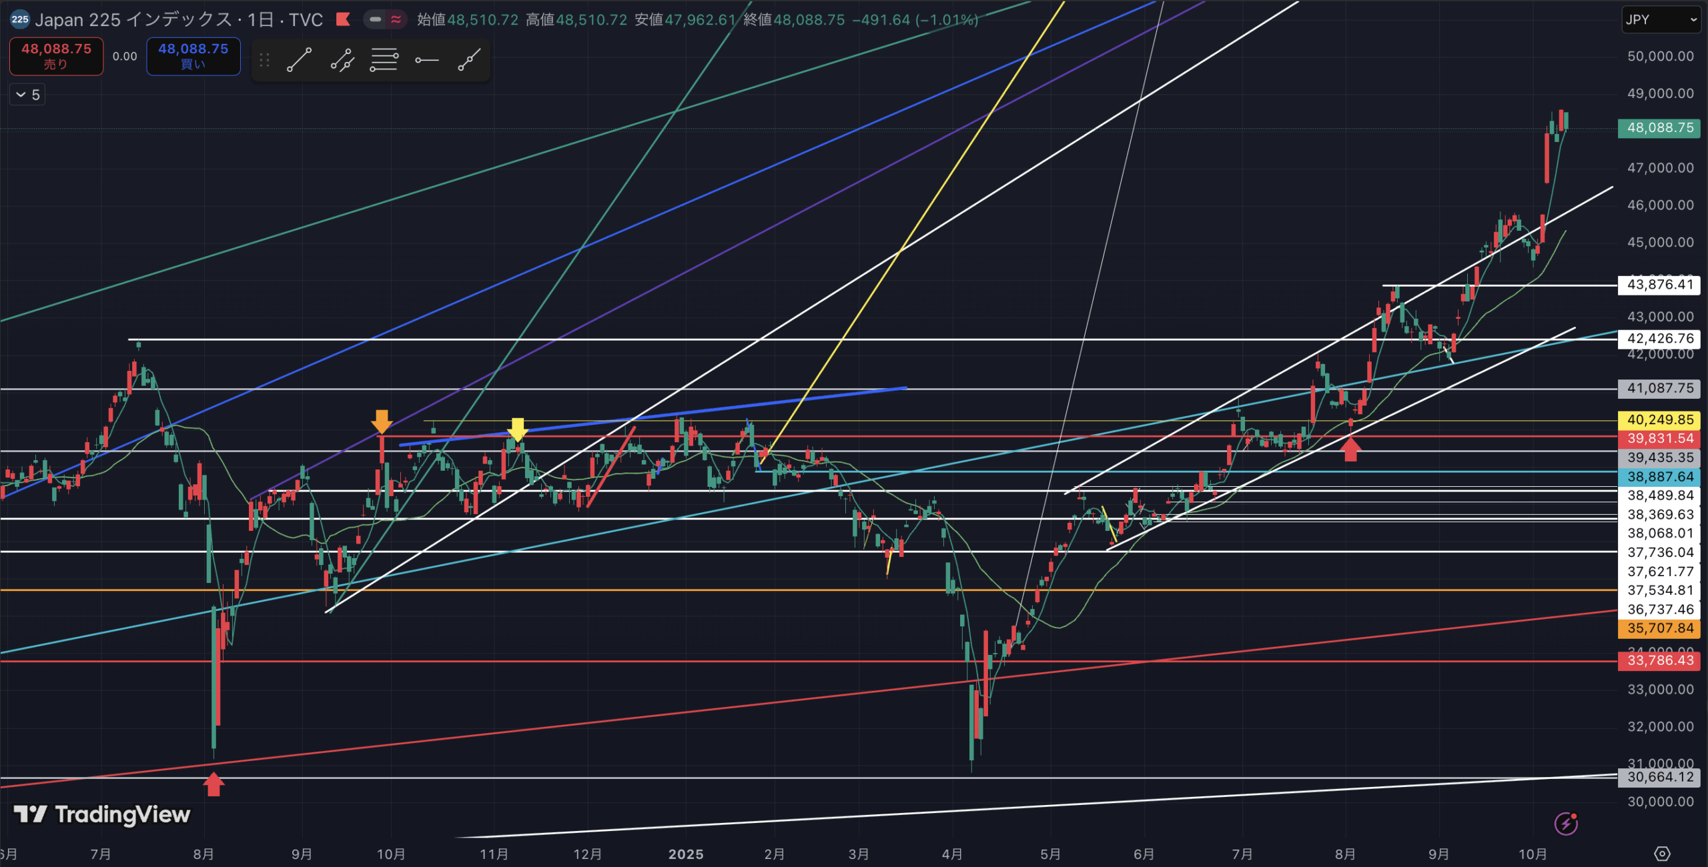Select the extended line tool
Screen dimensions: 1708x867
tap(469, 60)
